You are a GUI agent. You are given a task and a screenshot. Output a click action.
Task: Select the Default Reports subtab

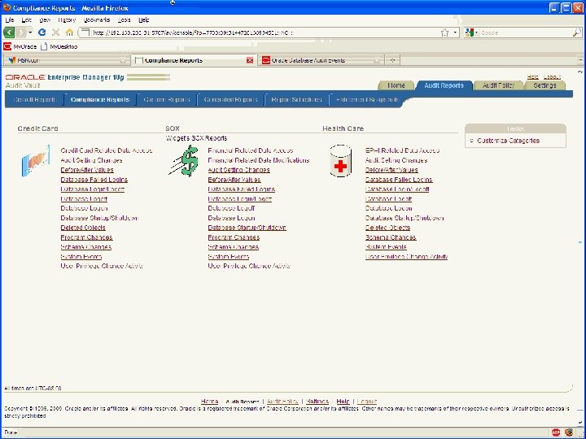coord(35,100)
